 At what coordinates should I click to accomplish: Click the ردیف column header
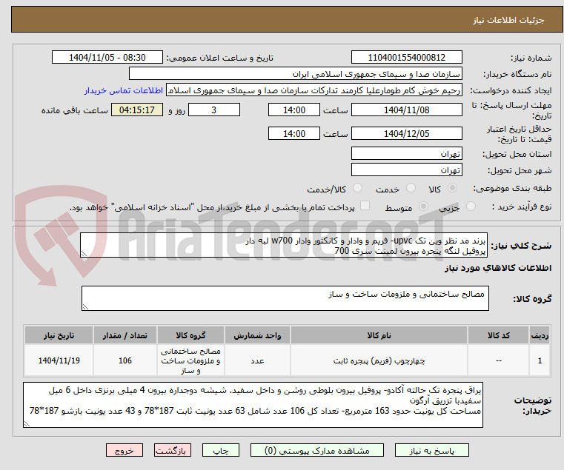(540, 335)
